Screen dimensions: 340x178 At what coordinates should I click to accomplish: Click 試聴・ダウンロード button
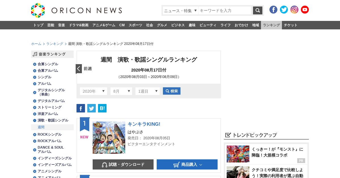pyautogui.click(x=123, y=164)
